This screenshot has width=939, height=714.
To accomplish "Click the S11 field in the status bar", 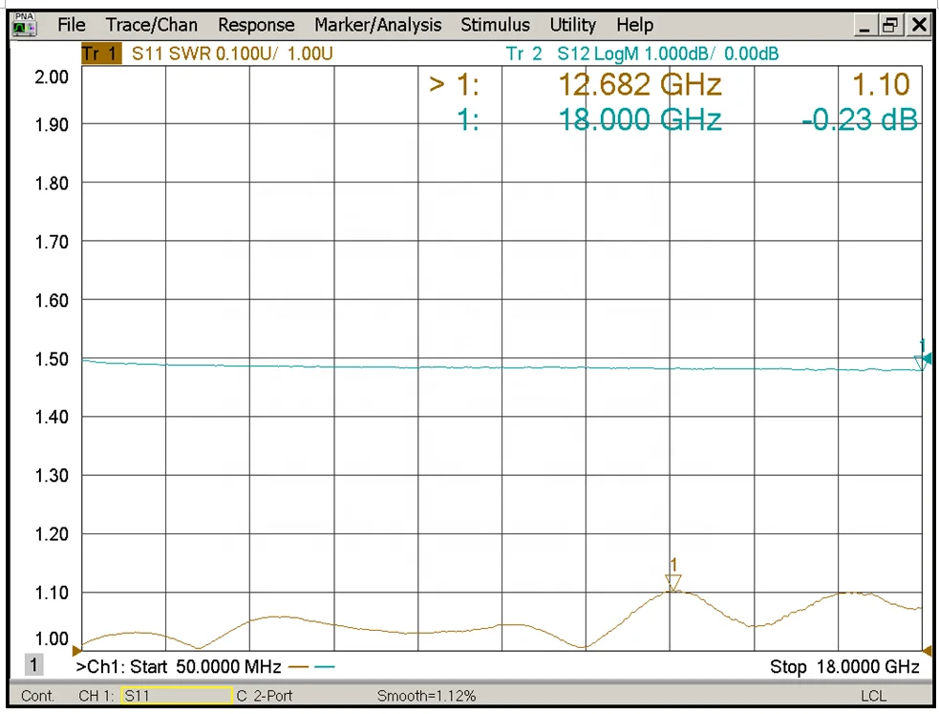I will pyautogui.click(x=177, y=696).
